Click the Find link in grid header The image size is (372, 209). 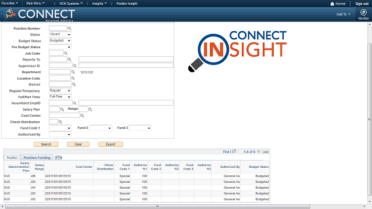[226, 152]
